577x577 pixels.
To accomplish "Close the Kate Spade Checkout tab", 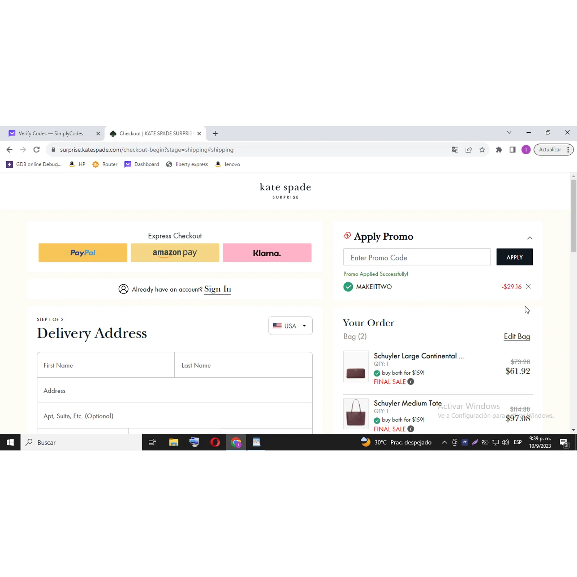I will [x=199, y=133].
